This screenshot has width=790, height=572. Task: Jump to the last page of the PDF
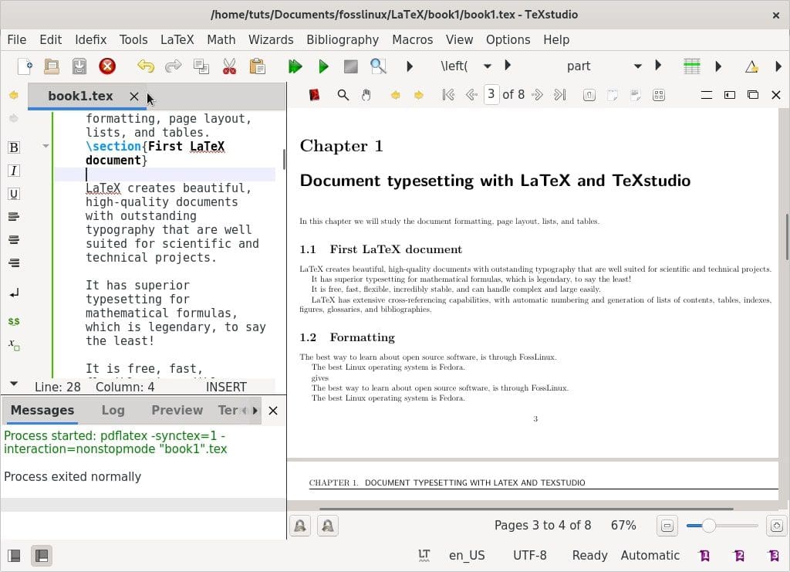tap(560, 95)
